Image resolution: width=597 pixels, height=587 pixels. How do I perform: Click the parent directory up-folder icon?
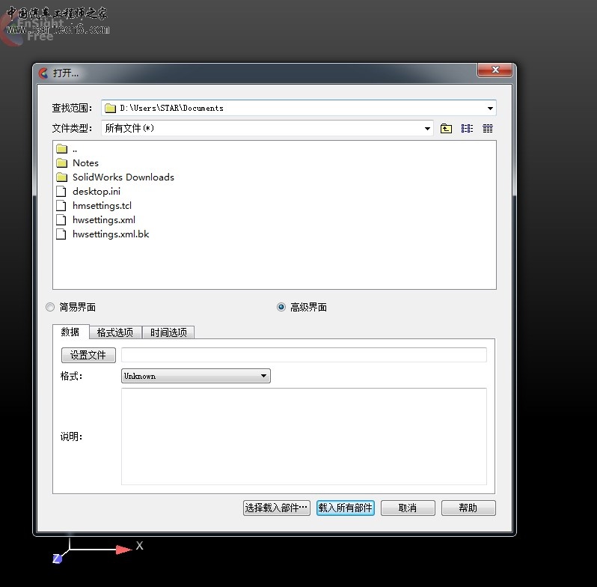tap(447, 129)
